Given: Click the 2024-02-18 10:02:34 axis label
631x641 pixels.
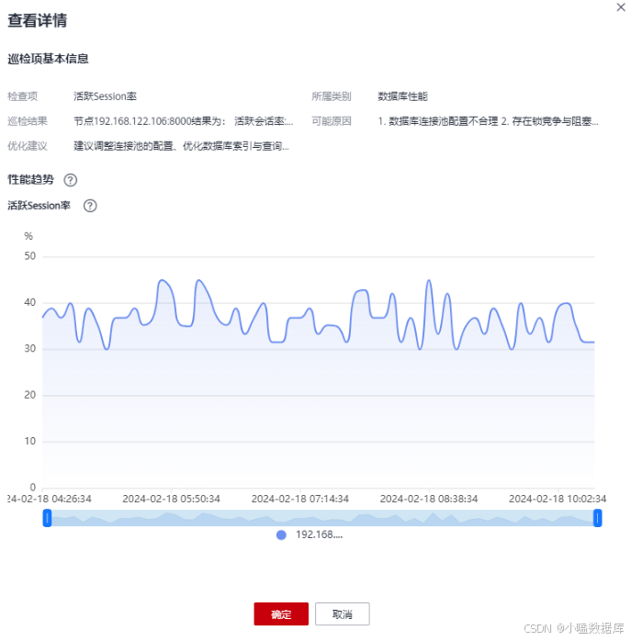Looking at the screenshot, I should click(x=558, y=500).
